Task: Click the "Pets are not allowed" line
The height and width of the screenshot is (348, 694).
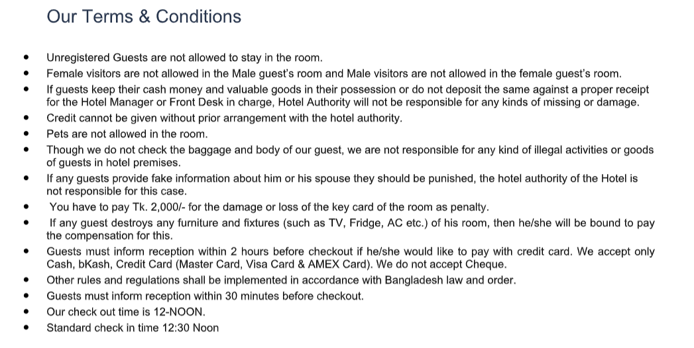Action: [x=127, y=134]
